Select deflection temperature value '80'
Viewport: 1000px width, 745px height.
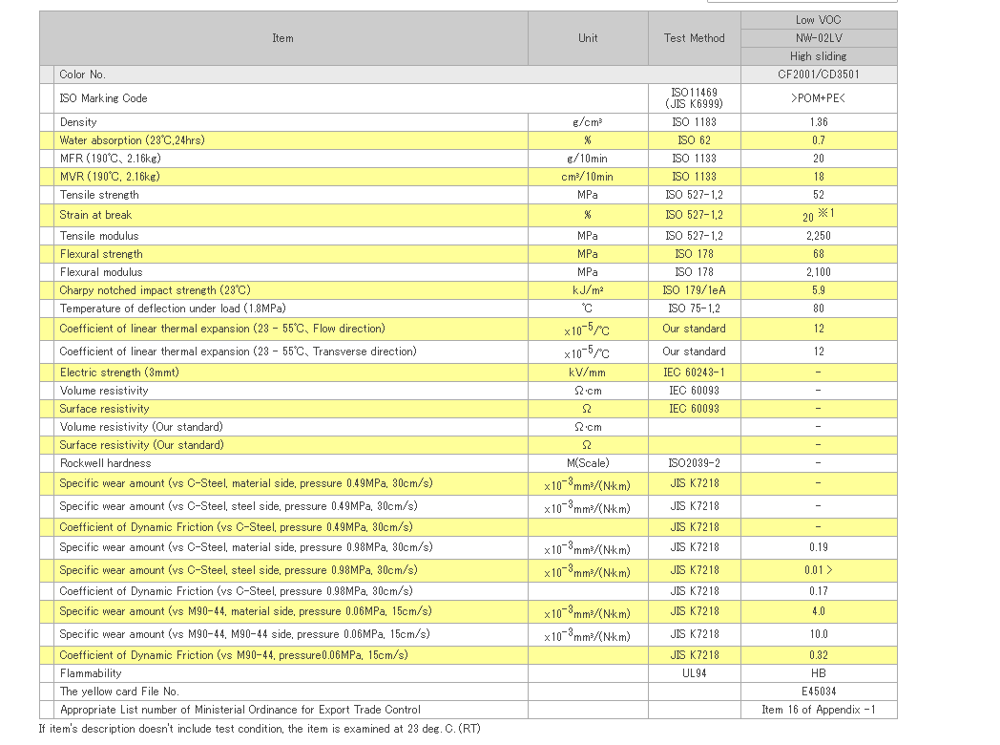[x=819, y=309]
